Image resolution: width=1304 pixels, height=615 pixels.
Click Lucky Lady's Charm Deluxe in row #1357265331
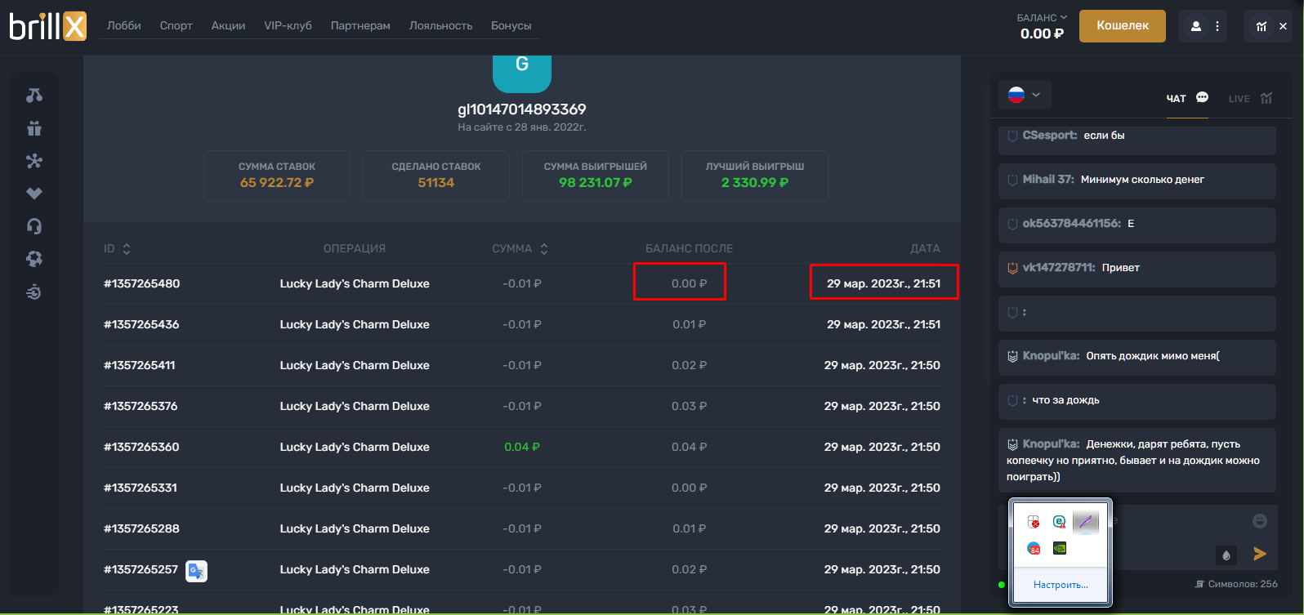[x=355, y=488]
